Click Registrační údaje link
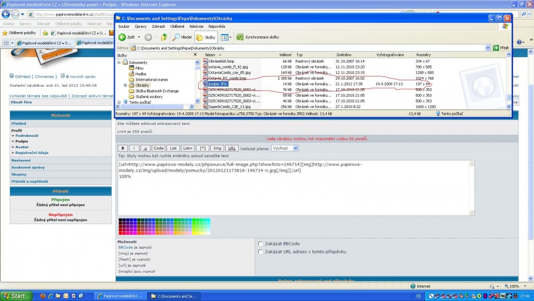The image size is (534, 301). pyautogui.click(x=32, y=153)
